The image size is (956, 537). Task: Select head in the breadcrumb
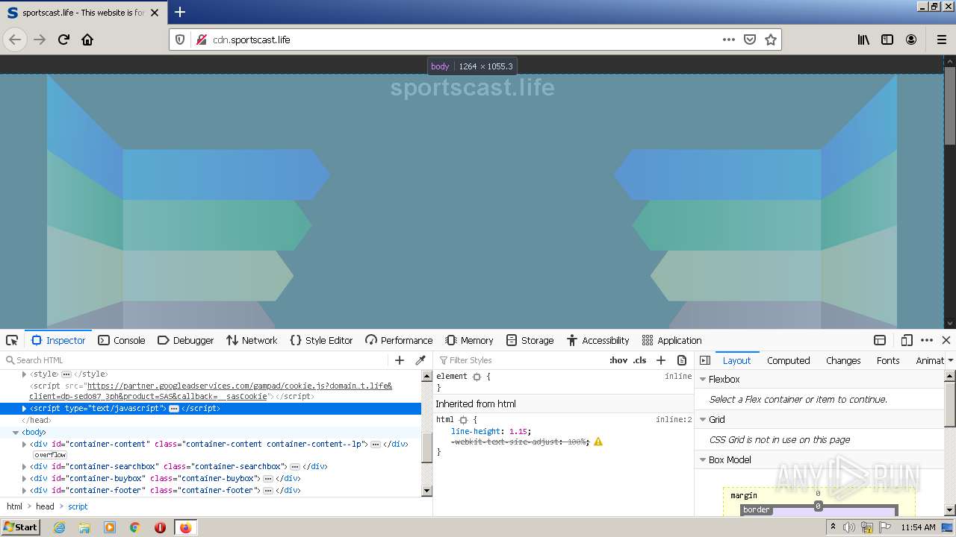pyautogui.click(x=45, y=506)
